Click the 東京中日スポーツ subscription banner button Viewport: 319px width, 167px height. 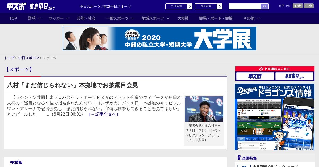tap(295, 76)
